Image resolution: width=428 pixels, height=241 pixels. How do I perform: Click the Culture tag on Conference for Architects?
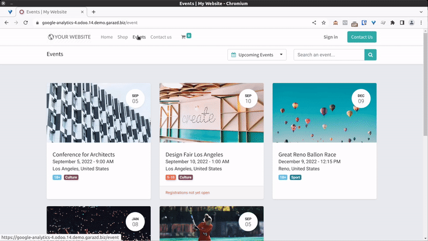coord(71,177)
